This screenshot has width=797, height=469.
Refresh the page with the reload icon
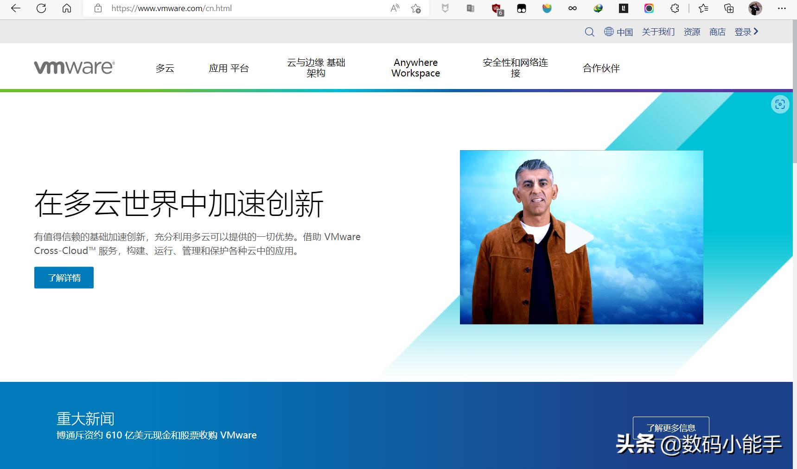point(41,8)
